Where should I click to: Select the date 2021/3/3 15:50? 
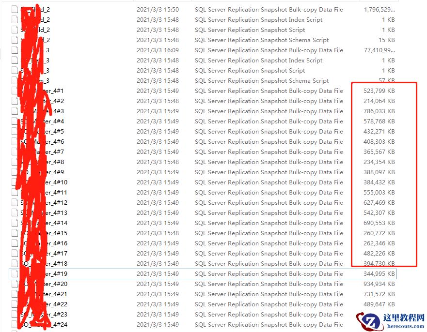(158, 10)
